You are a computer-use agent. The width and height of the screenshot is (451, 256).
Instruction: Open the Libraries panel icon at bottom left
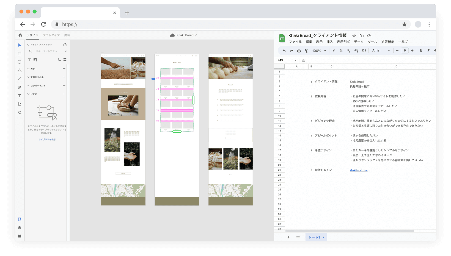click(x=20, y=219)
